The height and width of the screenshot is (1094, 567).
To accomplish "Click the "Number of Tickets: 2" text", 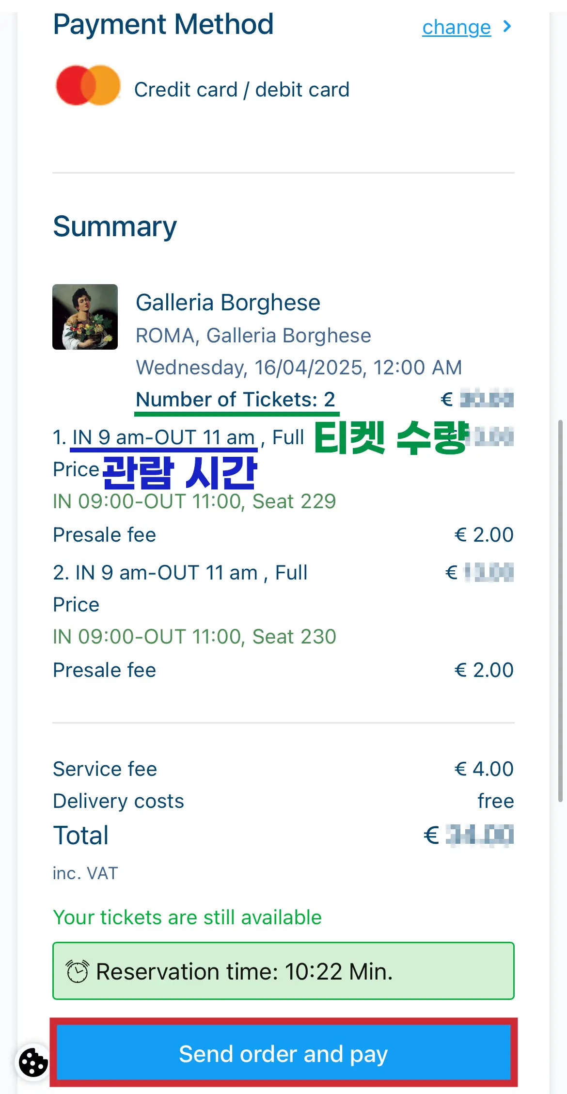I will coord(236,400).
